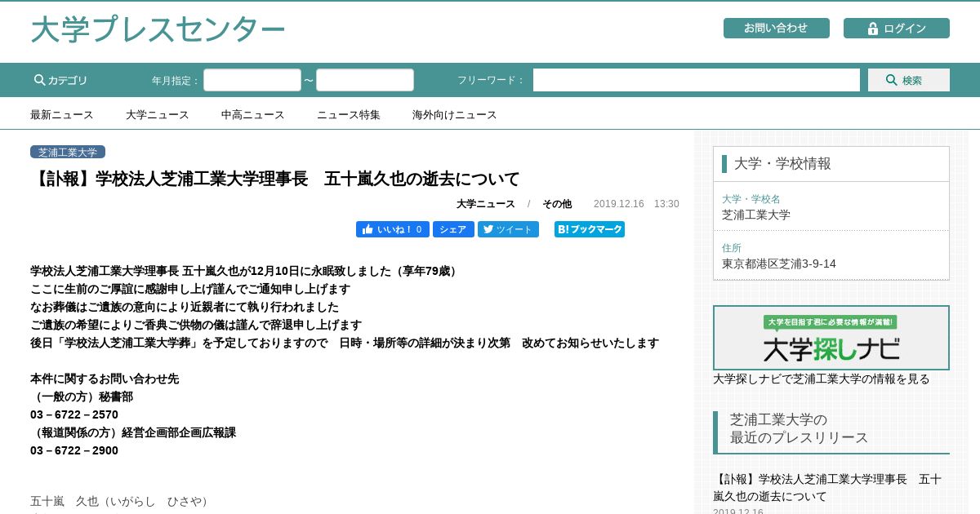Open the ニュース特集 menu item
980x514 pixels.
[x=349, y=115]
